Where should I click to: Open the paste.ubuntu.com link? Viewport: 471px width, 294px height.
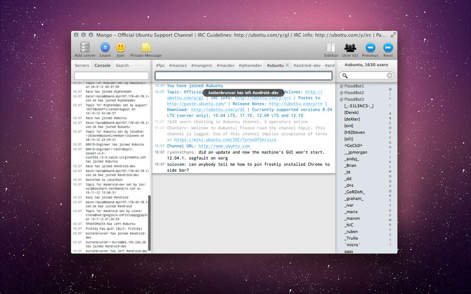[x=196, y=104]
